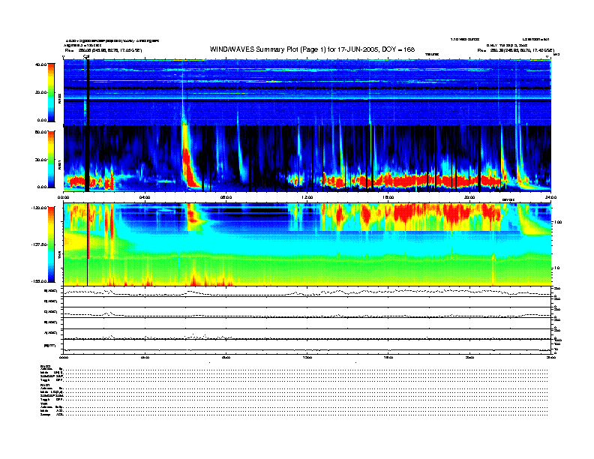Click the -137.50 label on TNR colorbar
The height and width of the screenshot is (459, 594).
(x=39, y=244)
